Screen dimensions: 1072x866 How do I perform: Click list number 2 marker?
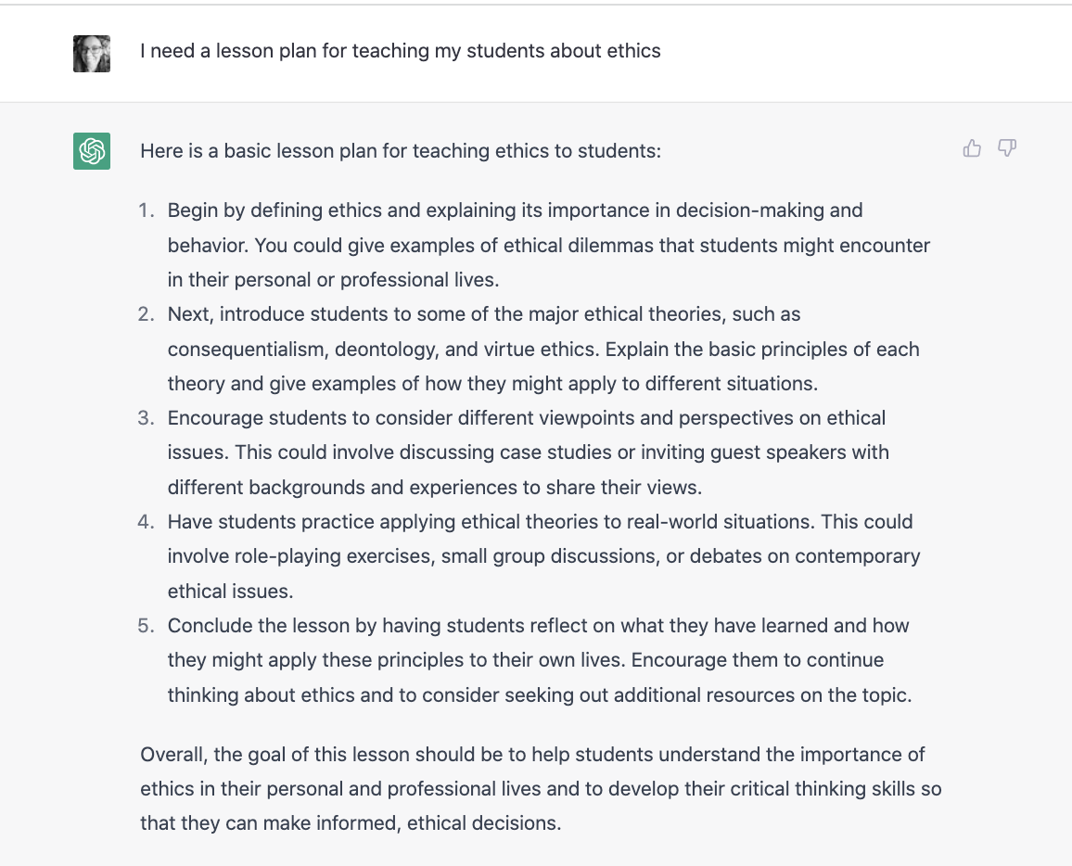coord(146,314)
